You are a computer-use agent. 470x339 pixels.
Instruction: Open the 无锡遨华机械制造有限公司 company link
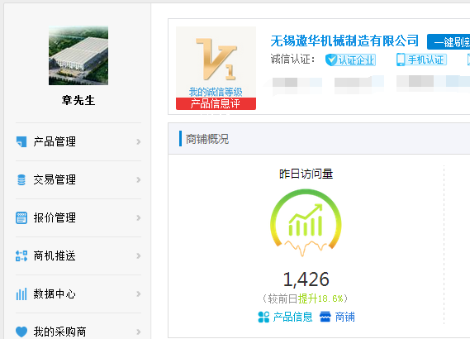coord(344,41)
